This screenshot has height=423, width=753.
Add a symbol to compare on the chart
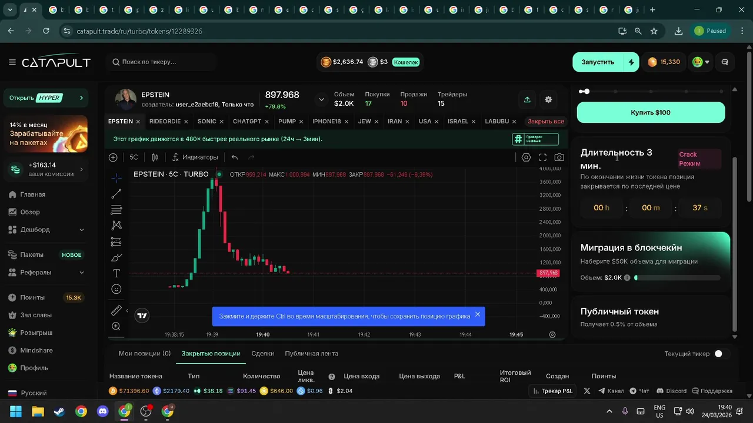pyautogui.click(x=113, y=157)
